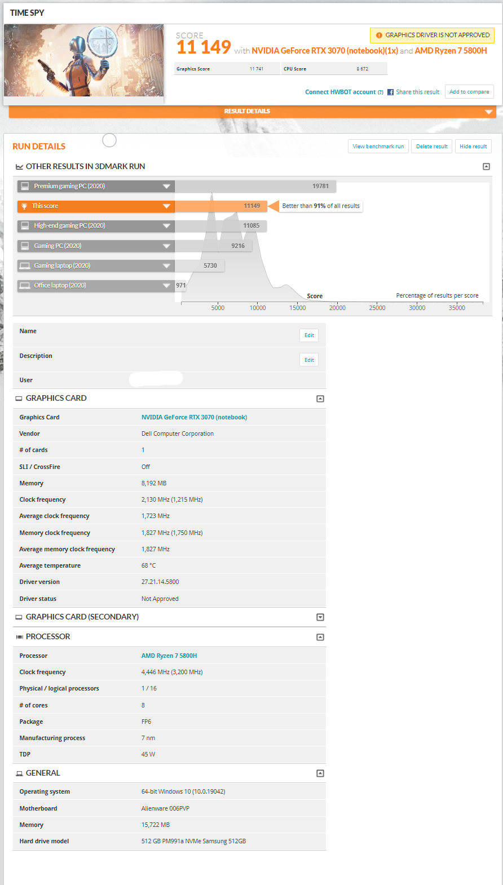
Task: Expand the High-end gaming PC (2020) dropdown arrow
Action: click(x=166, y=226)
